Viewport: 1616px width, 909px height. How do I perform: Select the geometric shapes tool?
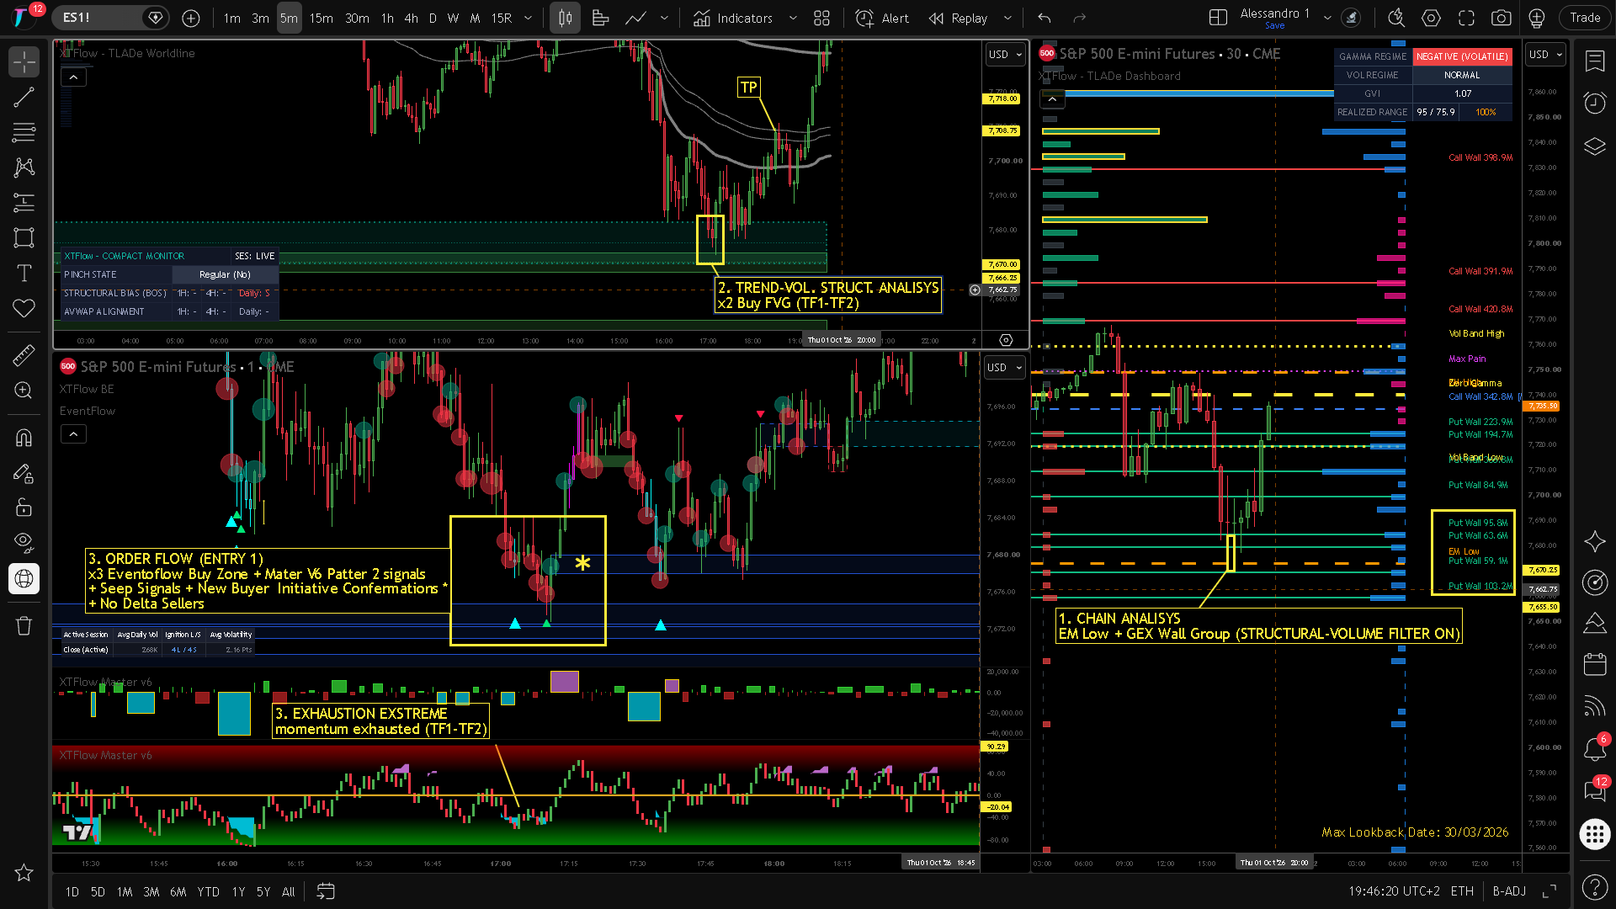24,237
